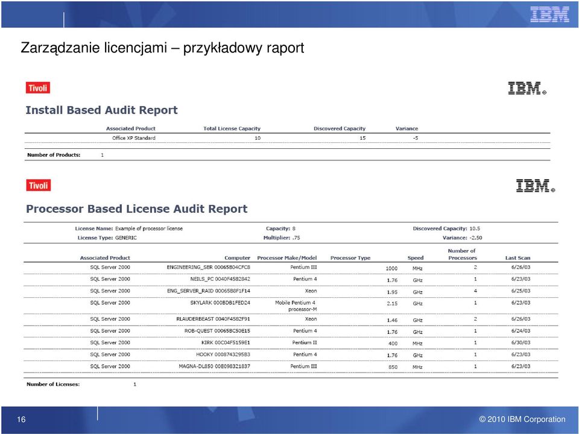The width and height of the screenshot is (579, 434).
Task: Click the last scan date 6/24/03
Action: (521, 331)
